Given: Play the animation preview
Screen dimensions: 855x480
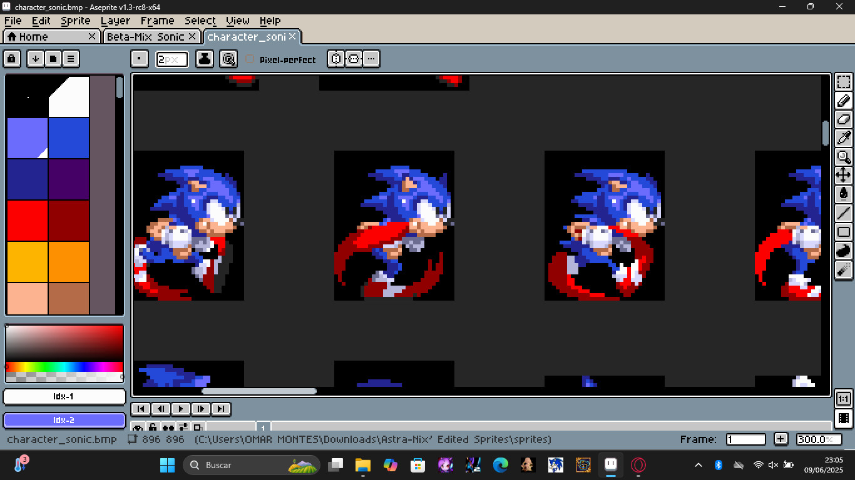Looking at the screenshot, I should click(180, 408).
